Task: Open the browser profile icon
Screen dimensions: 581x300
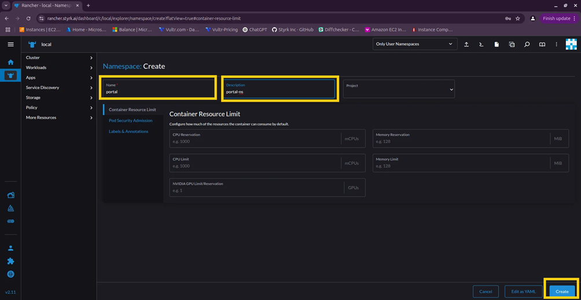Action: (x=533, y=18)
